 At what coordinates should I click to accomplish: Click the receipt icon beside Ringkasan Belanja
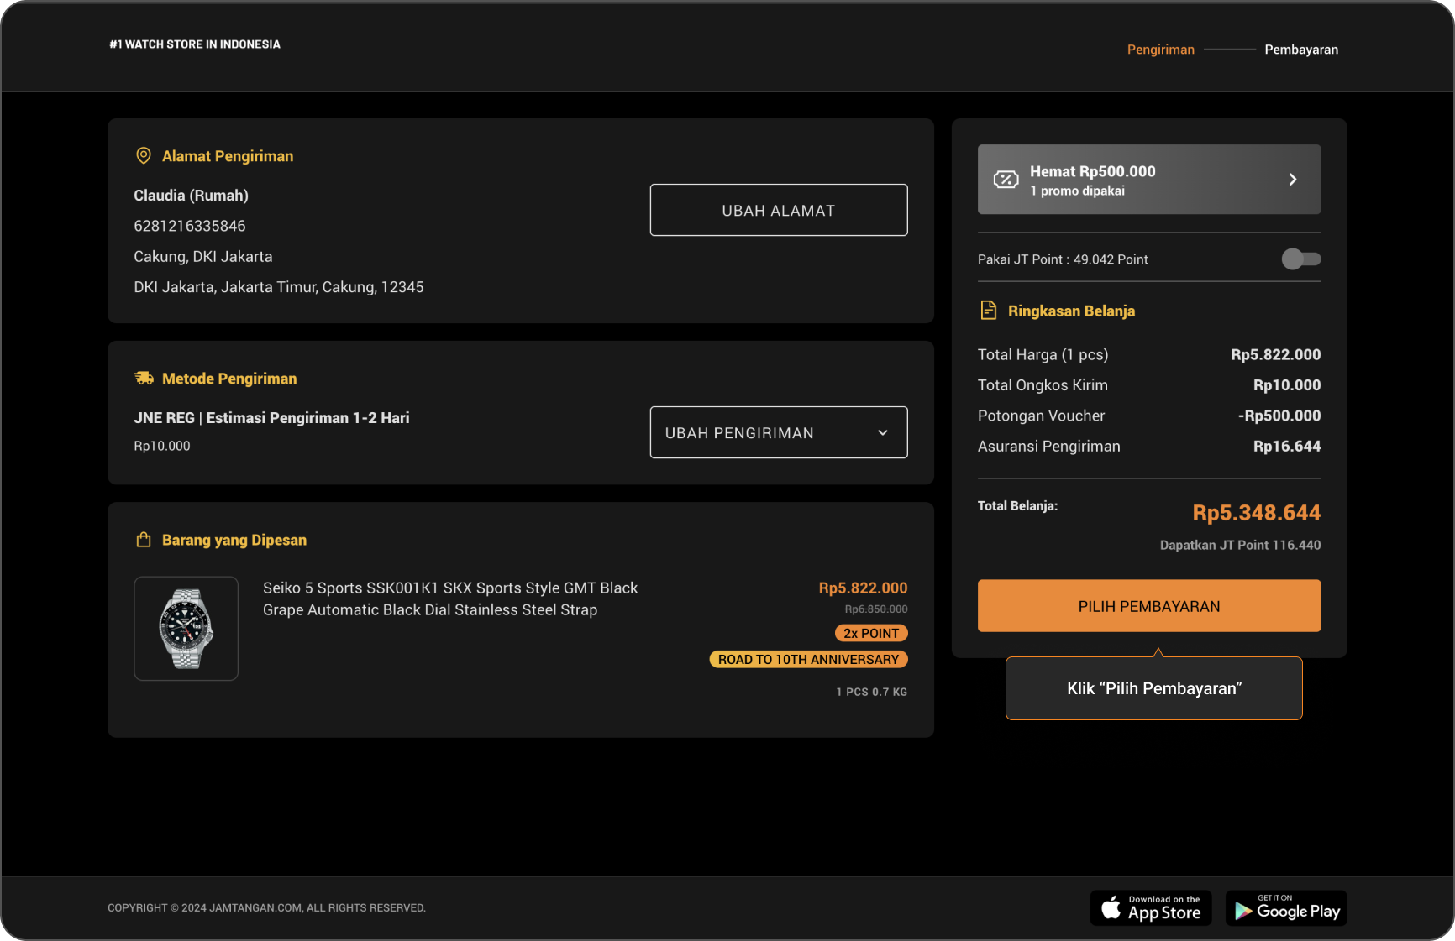pos(989,311)
